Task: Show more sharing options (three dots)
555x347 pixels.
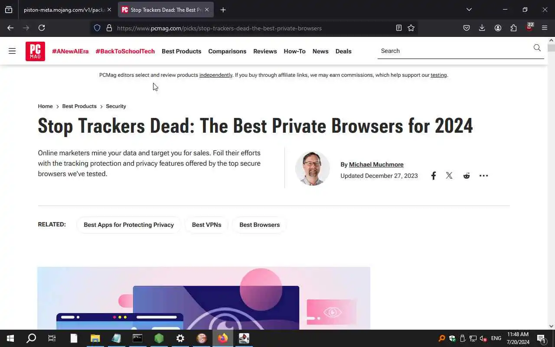Action: click(483, 176)
